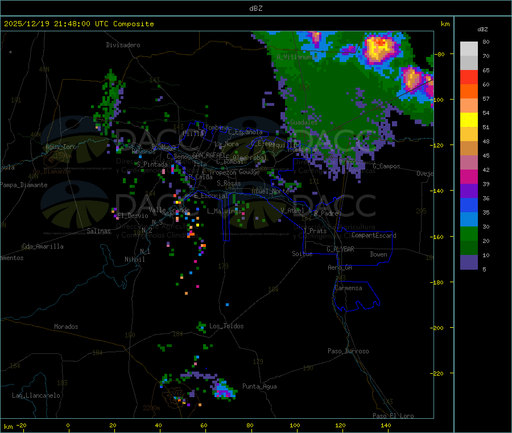512x433 pixels.
Task: Click the Valle_Grande map label
Action: 169,210
